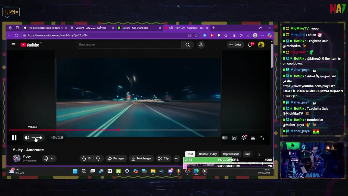Viewport: 348px width, 196px height.
Task: Open the Y-Jey channel name link
Action: click(27, 157)
